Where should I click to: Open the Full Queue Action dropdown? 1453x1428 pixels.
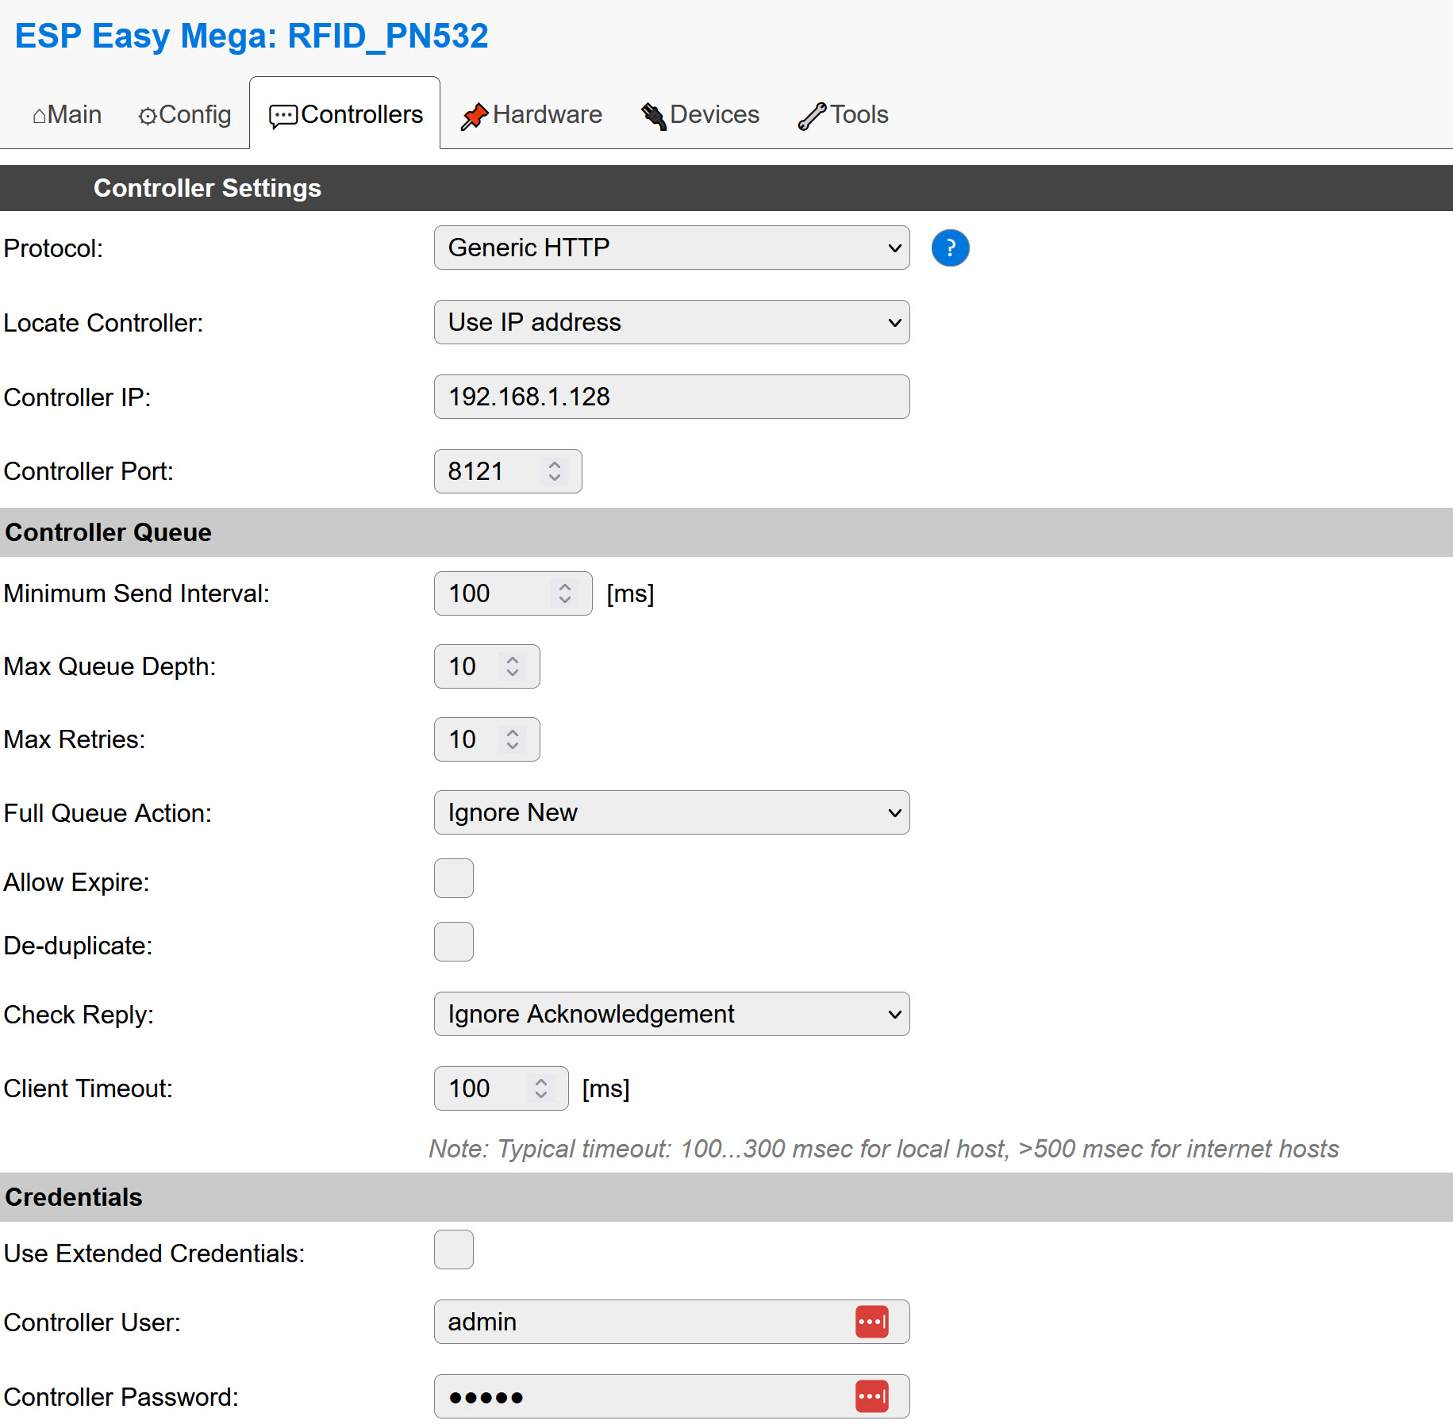671,812
